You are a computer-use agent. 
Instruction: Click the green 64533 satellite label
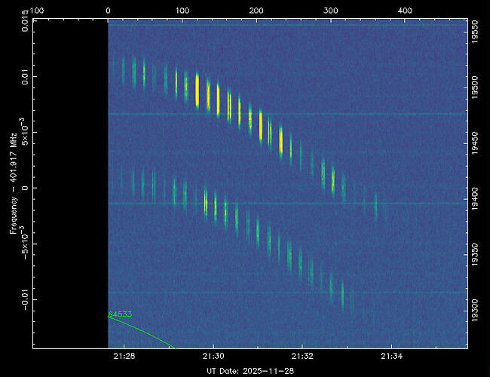point(120,314)
